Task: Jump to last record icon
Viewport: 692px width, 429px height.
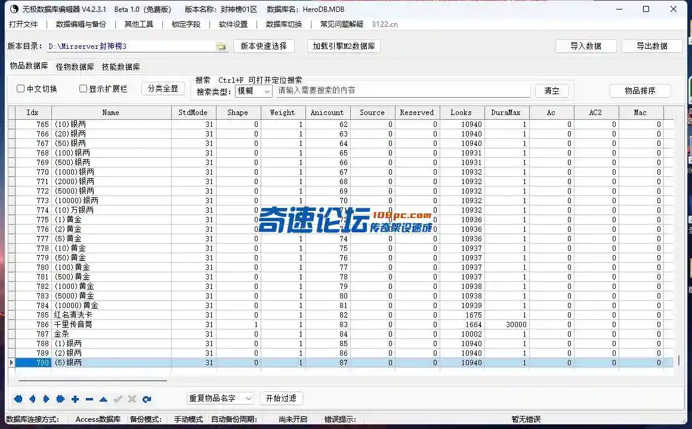Action: pos(60,399)
